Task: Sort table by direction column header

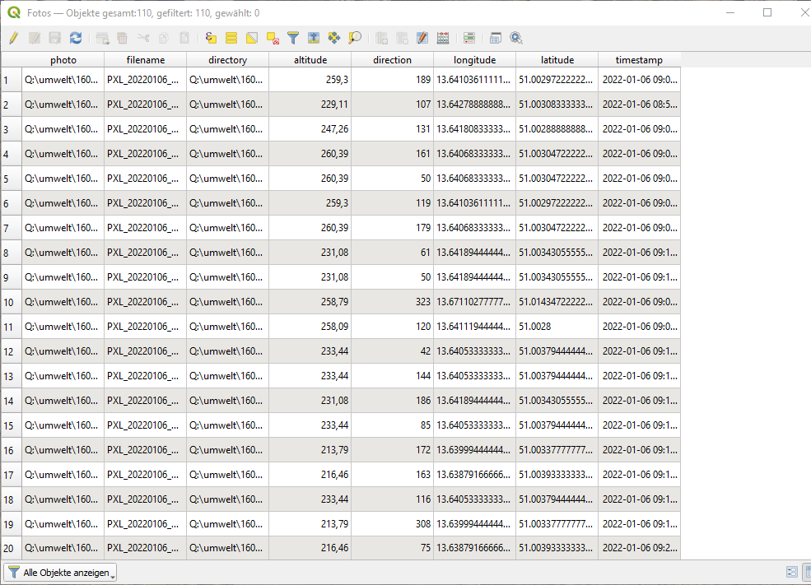Action: tap(392, 60)
